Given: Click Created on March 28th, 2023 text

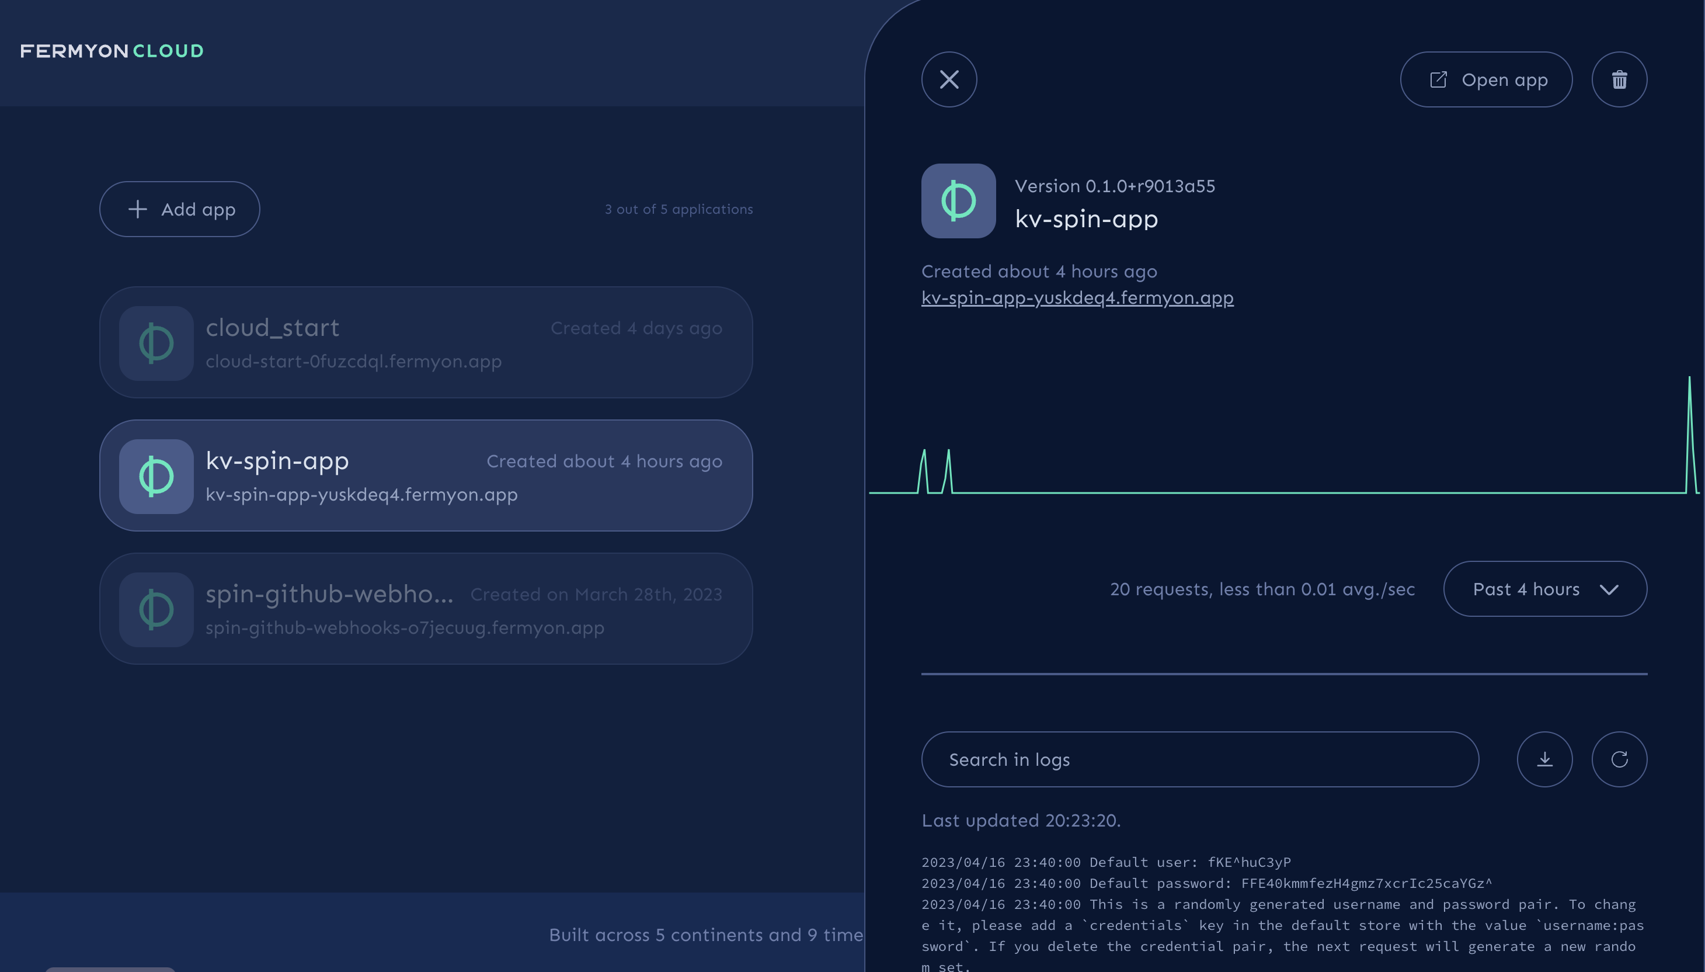Looking at the screenshot, I should pos(596,594).
